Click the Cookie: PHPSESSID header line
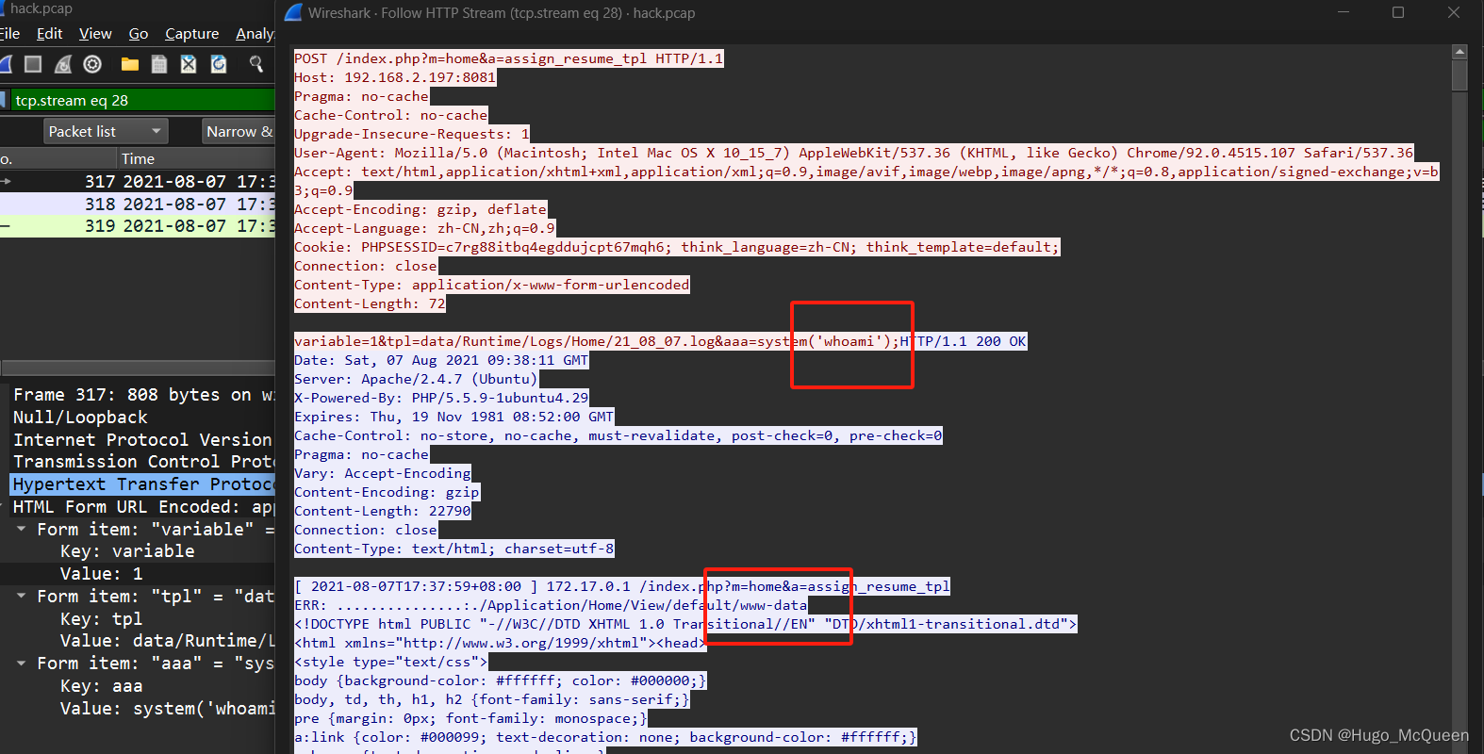Image resolution: width=1484 pixels, height=754 pixels. [x=677, y=247]
